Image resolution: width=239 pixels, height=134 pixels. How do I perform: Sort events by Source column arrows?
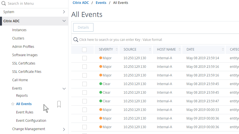pos(150,49)
